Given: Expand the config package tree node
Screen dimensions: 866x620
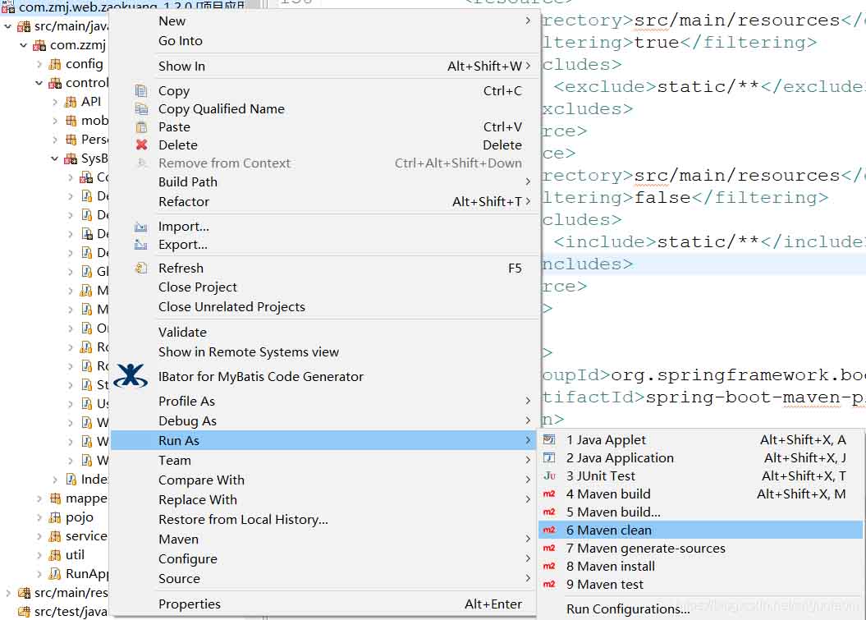Looking at the screenshot, I should coord(39,64).
